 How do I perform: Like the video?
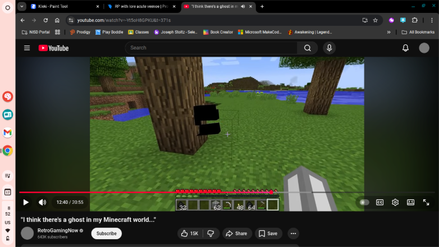(189, 234)
